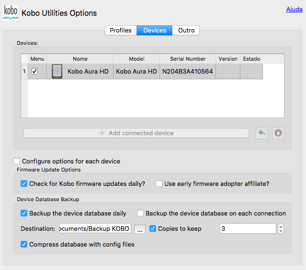Switch to the Outro tab
Screen dimensions: 306x270
(186, 30)
